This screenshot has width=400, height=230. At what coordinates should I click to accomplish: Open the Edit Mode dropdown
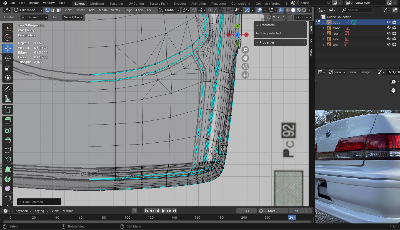tap(28, 10)
